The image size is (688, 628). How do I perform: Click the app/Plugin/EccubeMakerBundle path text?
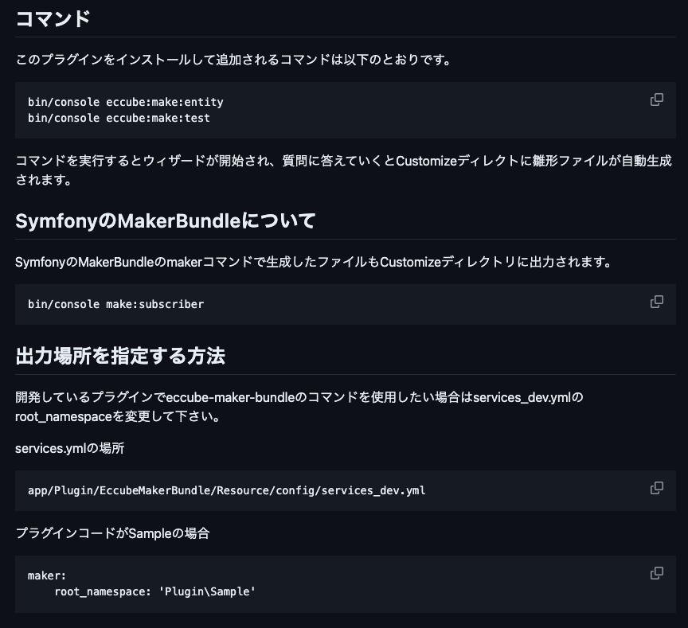pyautogui.click(x=226, y=491)
